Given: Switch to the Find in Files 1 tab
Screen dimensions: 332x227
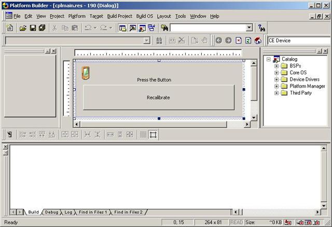Looking at the screenshot, I should [93, 212].
